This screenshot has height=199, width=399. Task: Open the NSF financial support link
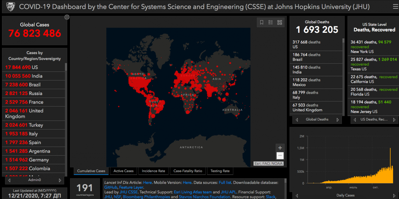coord(117,197)
